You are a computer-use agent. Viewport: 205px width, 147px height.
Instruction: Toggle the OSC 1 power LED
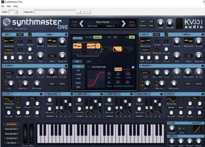pyautogui.click(x=3, y=35)
